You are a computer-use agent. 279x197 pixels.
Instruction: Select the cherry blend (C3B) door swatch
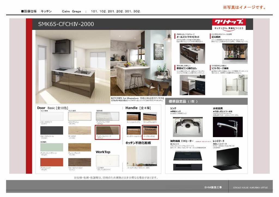point(80,147)
